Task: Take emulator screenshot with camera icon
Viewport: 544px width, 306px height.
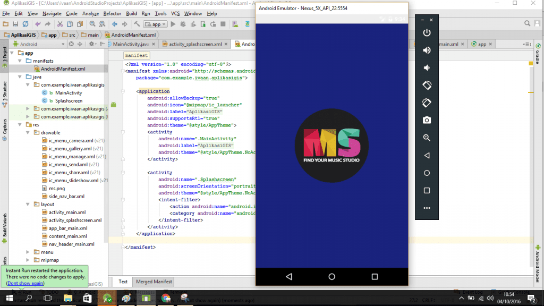Action: point(427,120)
